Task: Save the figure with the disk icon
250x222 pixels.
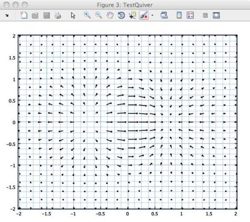Action: [47, 16]
